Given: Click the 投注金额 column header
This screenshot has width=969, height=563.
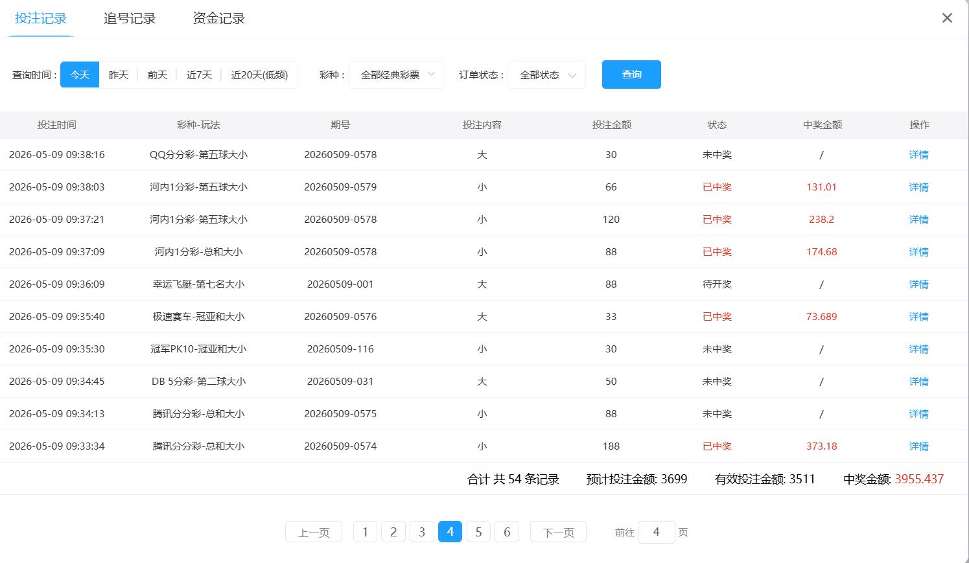Looking at the screenshot, I should tap(611, 125).
